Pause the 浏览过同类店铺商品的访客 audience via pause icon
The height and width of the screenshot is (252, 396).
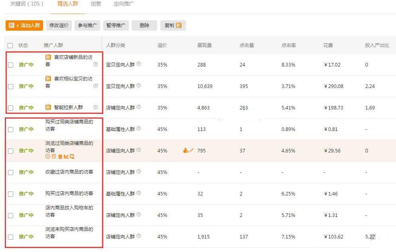coord(47,156)
